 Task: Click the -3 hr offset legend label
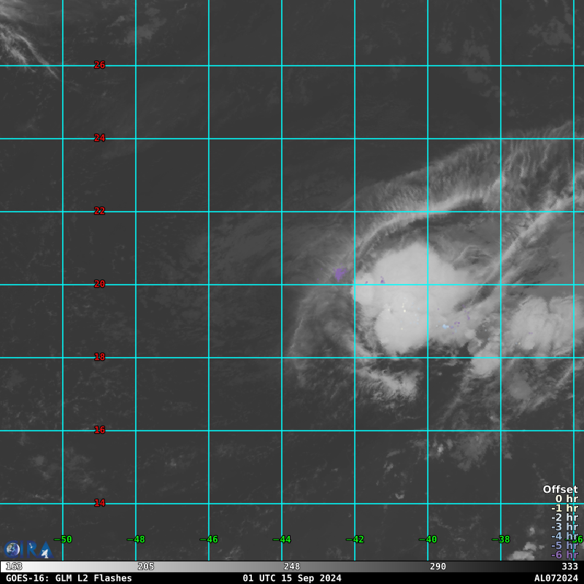pyautogui.click(x=564, y=527)
